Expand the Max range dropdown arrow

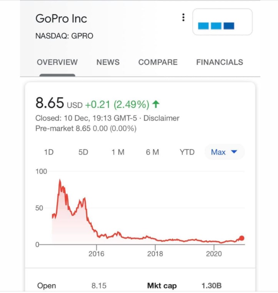[234, 152]
